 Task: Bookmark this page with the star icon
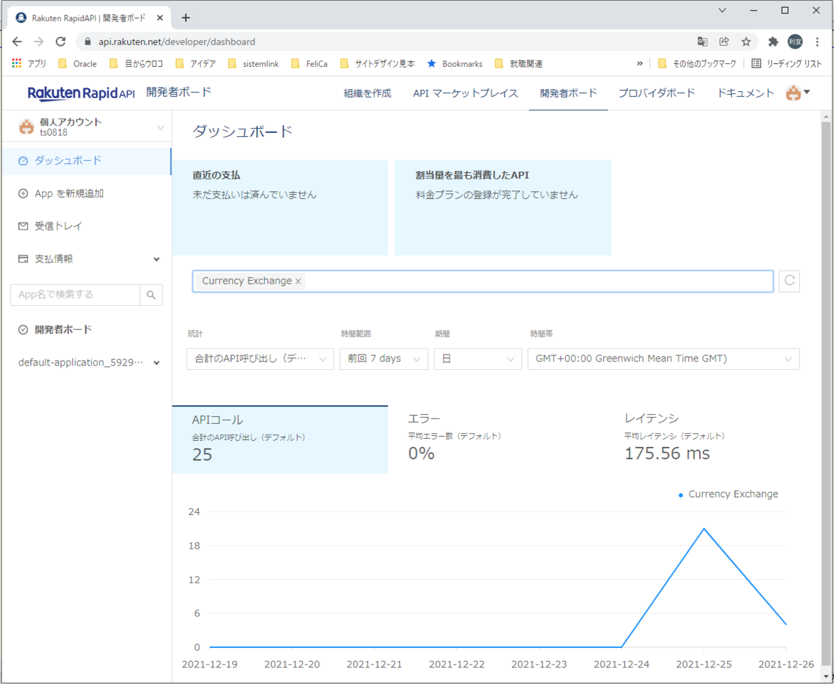click(746, 42)
